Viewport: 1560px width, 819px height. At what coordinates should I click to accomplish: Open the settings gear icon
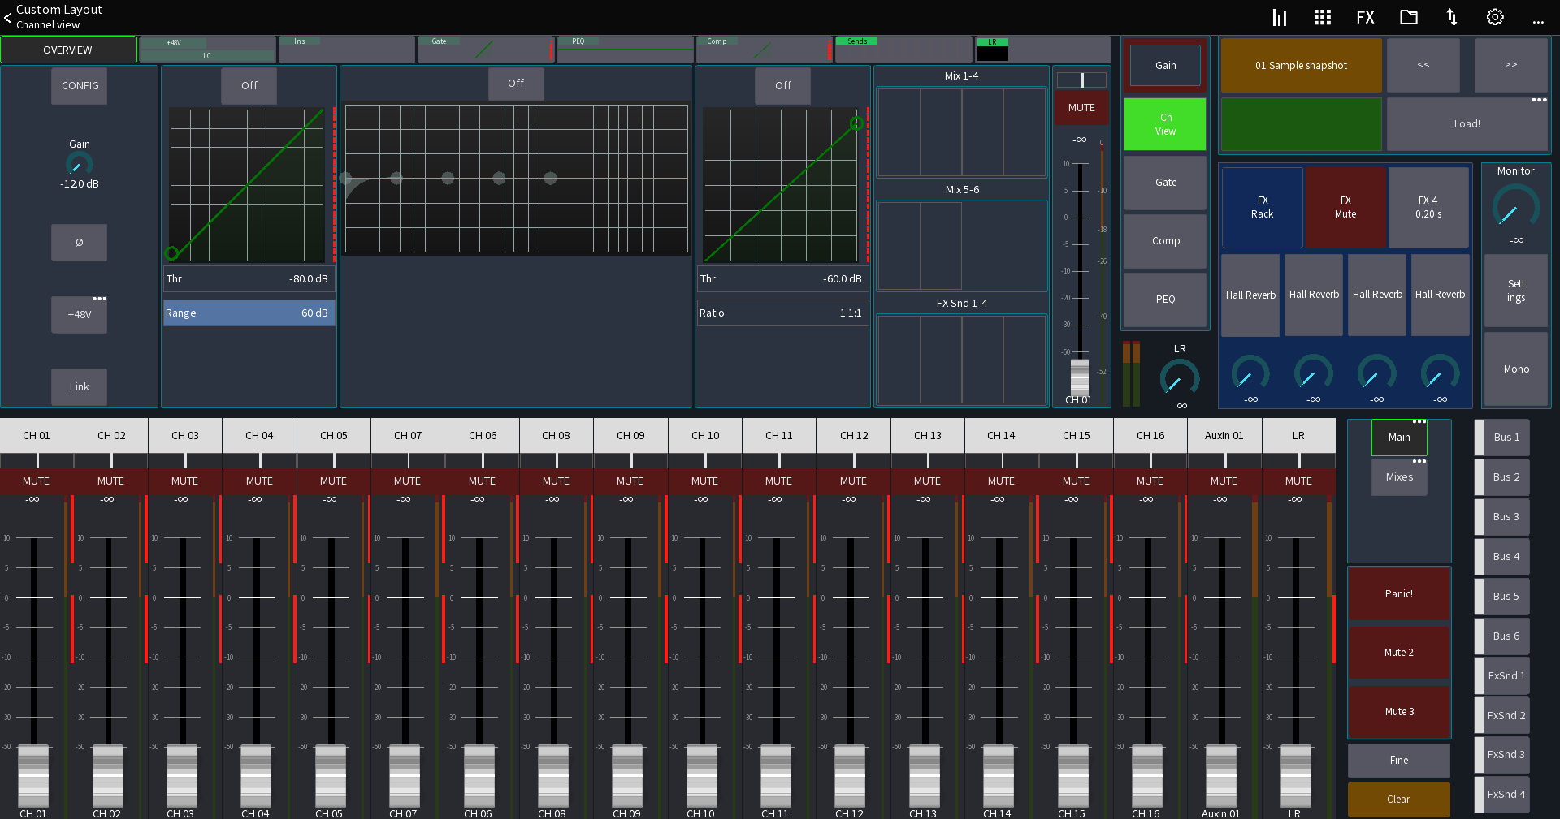pyautogui.click(x=1495, y=16)
